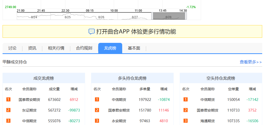This screenshot has width=265, height=125.
Task: Click the 空头持仓龙虎榜 table header
Action: click(x=221, y=78)
